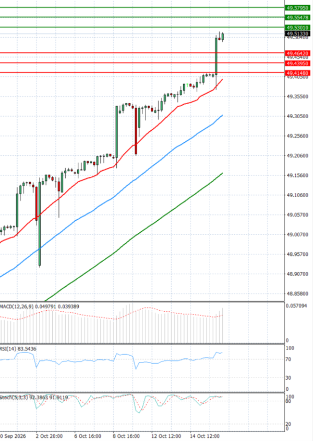313x441 pixels.
Task: Click the tall green candle near 49.50
Action: 216,56
